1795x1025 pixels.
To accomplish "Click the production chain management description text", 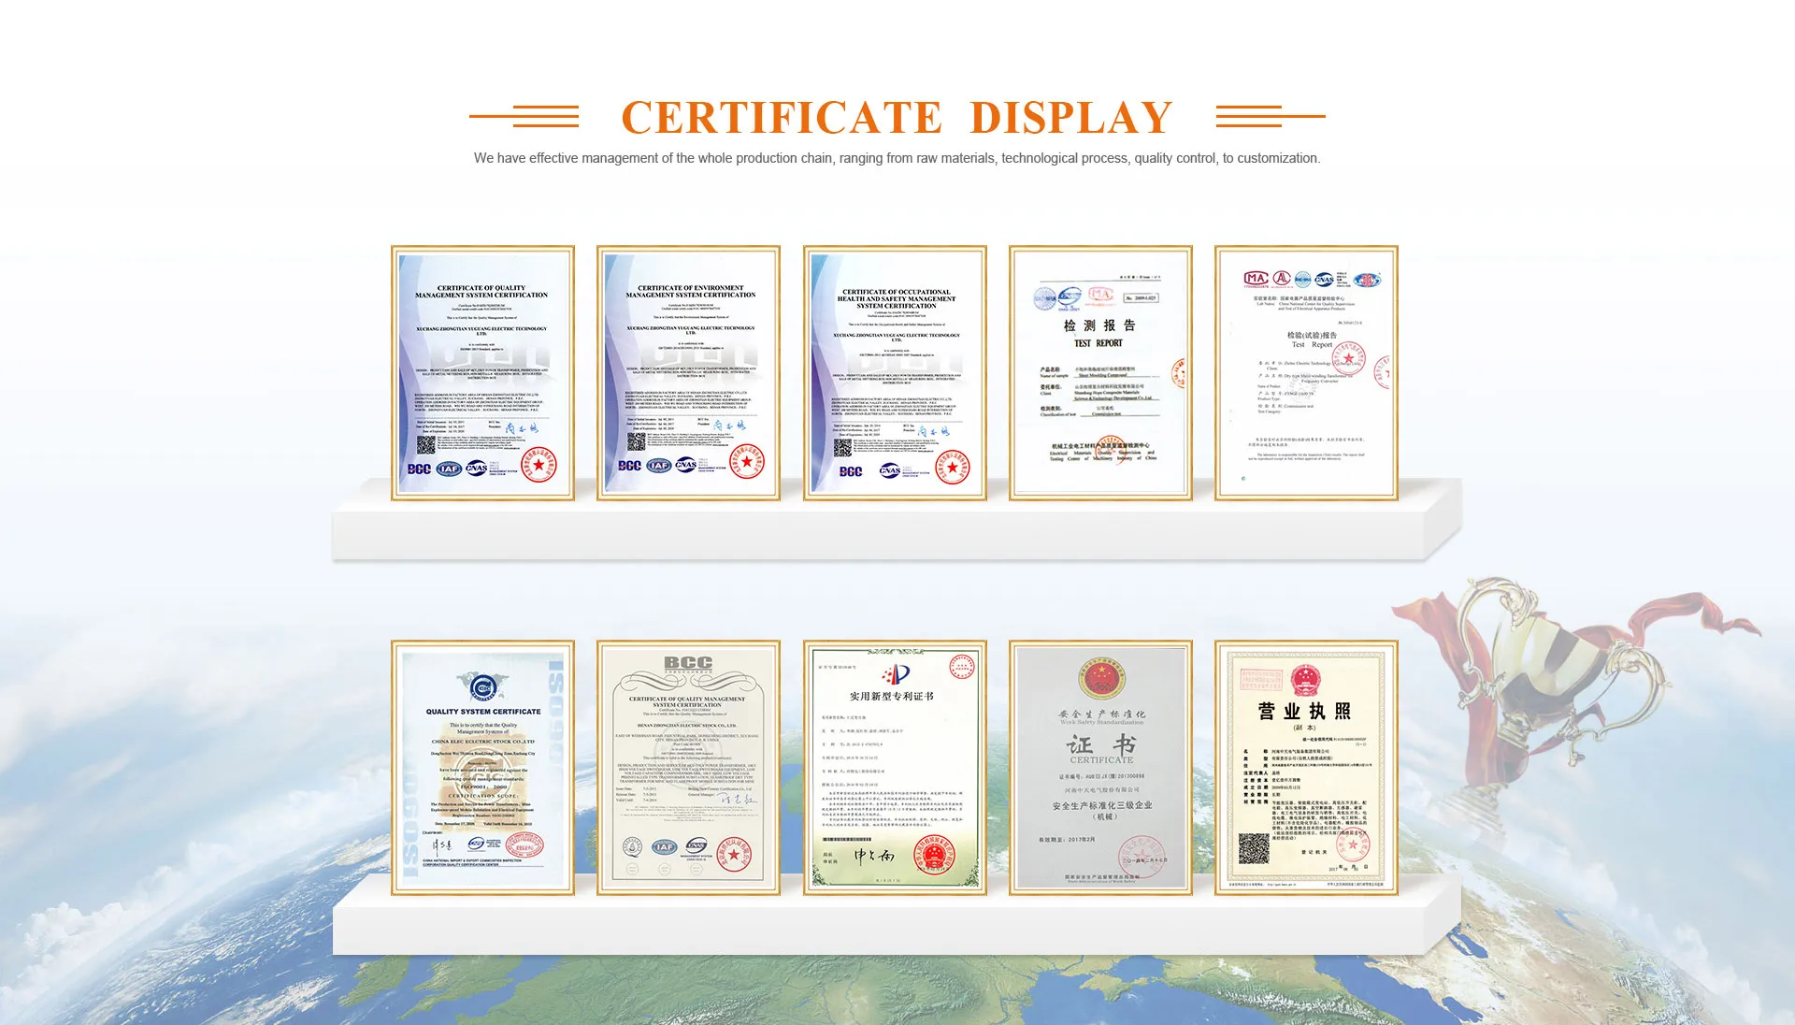I will click(x=897, y=158).
